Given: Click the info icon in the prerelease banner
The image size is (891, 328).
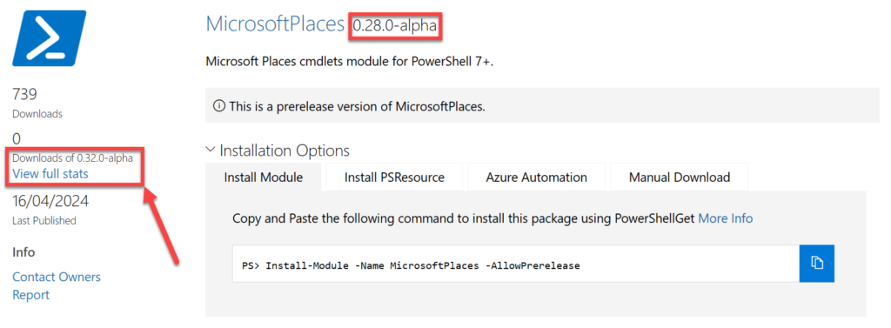Looking at the screenshot, I should pos(218,106).
